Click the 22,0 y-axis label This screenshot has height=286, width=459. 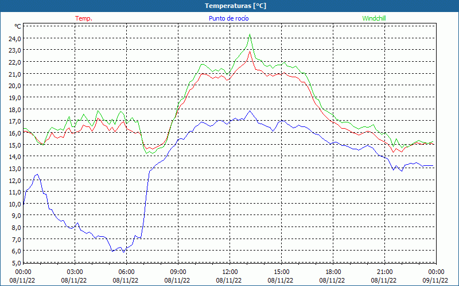pyautogui.click(x=15, y=62)
